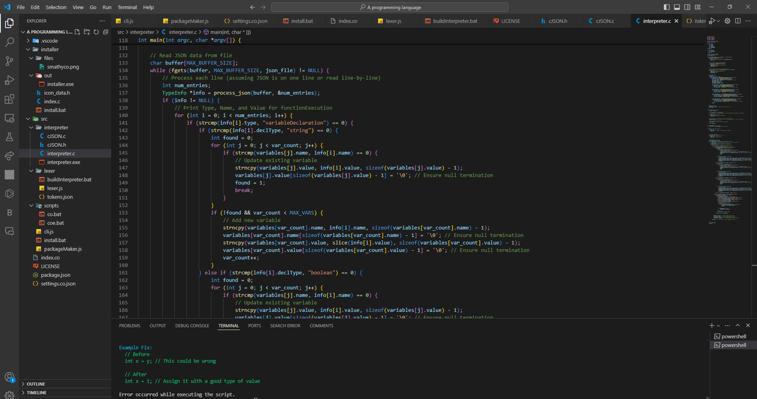This screenshot has width=757, height=399.
Task: Open Explorer views and more actions ellipsis
Action: tap(103, 21)
